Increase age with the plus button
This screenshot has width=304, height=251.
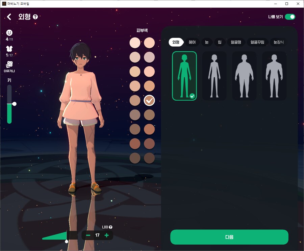click(107, 235)
